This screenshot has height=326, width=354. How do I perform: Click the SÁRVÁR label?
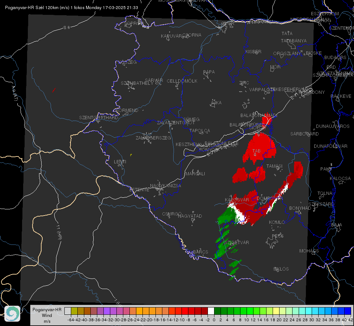(x=154, y=80)
